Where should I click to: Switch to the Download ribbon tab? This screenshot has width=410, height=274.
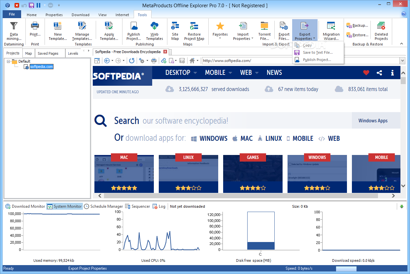[x=81, y=15]
